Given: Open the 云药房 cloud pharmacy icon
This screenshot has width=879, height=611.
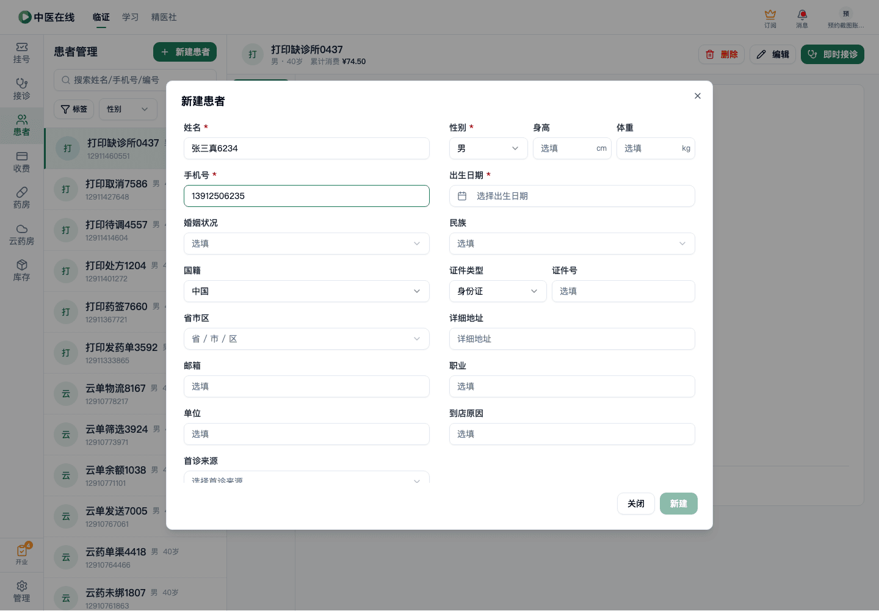Looking at the screenshot, I should point(21,234).
